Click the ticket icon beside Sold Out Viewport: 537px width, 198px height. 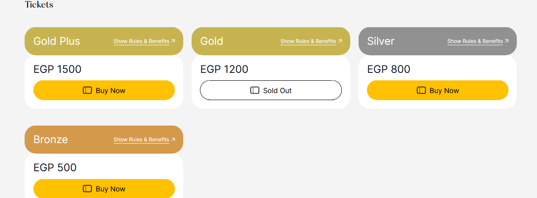[254, 90]
